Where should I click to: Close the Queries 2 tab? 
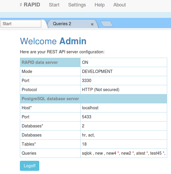[x=92, y=24]
